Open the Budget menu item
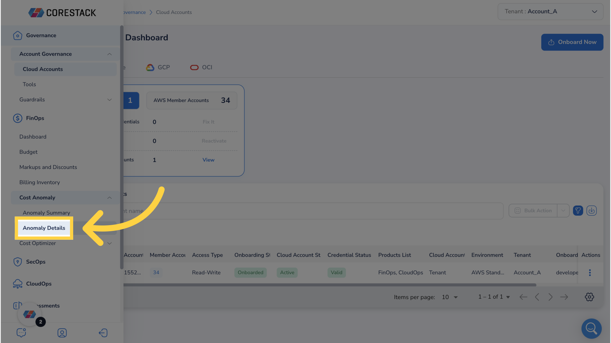This screenshot has width=611, height=343. click(x=28, y=152)
